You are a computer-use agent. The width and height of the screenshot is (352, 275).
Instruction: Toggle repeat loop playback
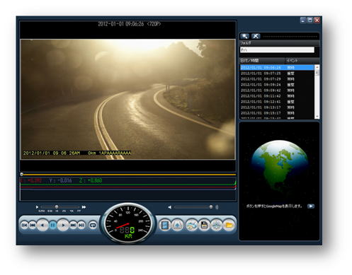(x=93, y=226)
